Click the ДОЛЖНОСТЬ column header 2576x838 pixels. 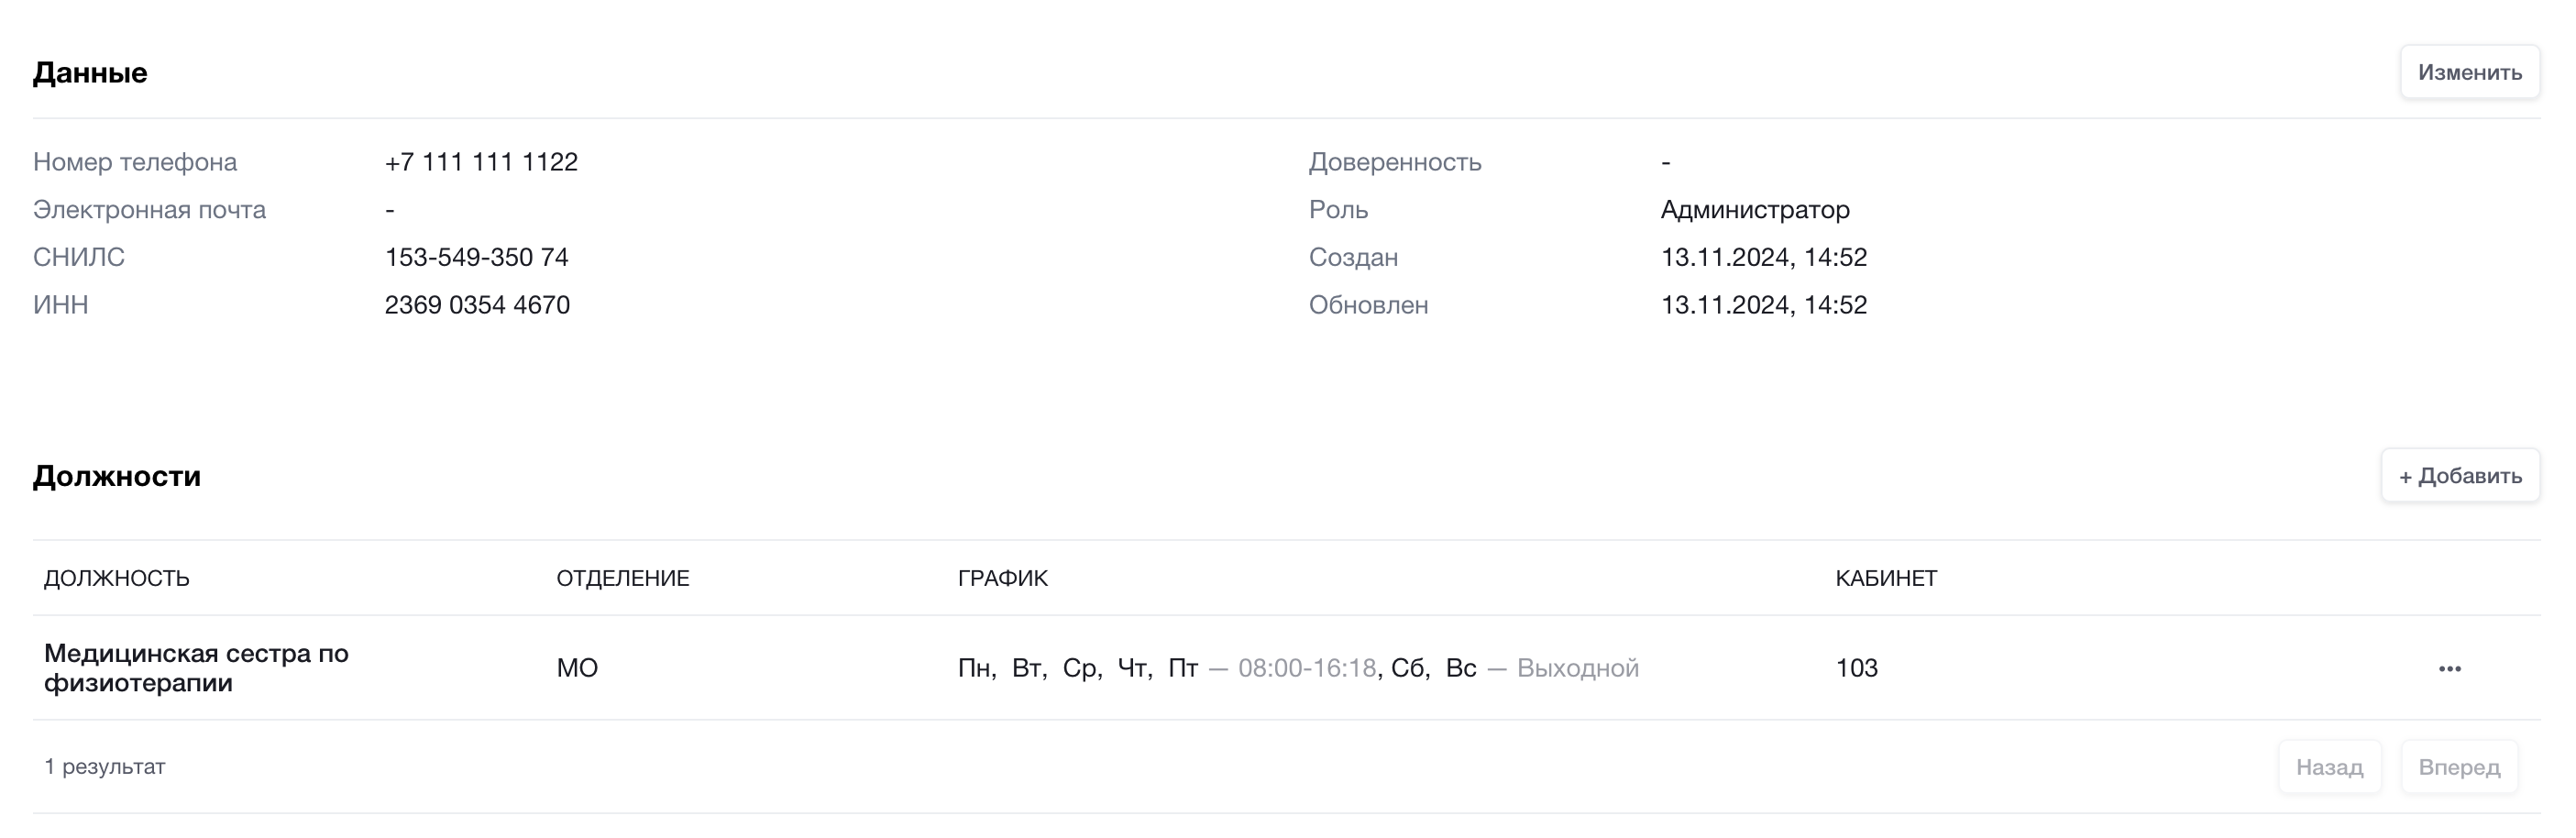click(x=117, y=578)
